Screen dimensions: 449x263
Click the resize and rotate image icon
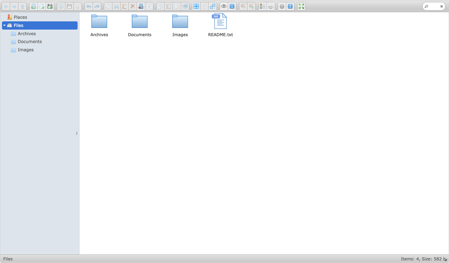point(185,6)
